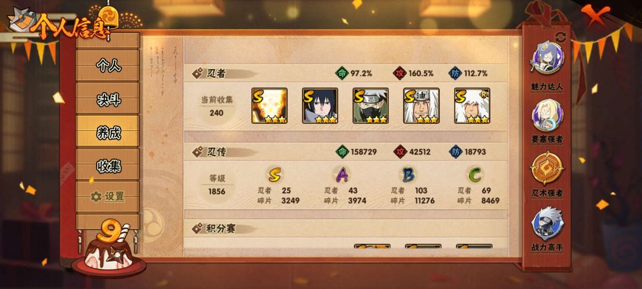Screen dimensions: 642x289
Task: Select the Kakashi S-rank ninja portrait
Action: (x=370, y=106)
